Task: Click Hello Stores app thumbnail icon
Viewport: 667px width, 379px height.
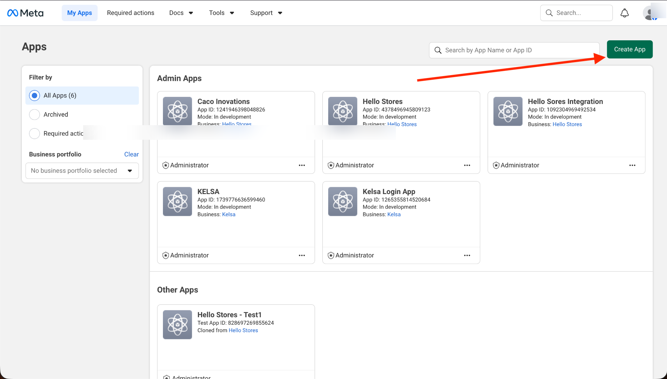Action: tap(342, 111)
